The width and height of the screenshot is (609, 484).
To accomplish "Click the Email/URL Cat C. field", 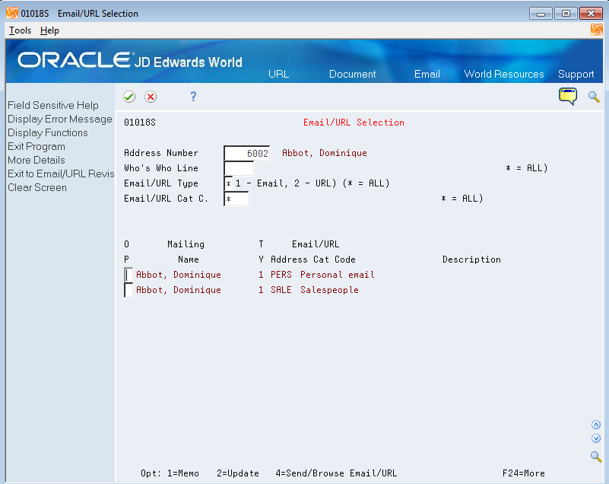I will pos(236,199).
